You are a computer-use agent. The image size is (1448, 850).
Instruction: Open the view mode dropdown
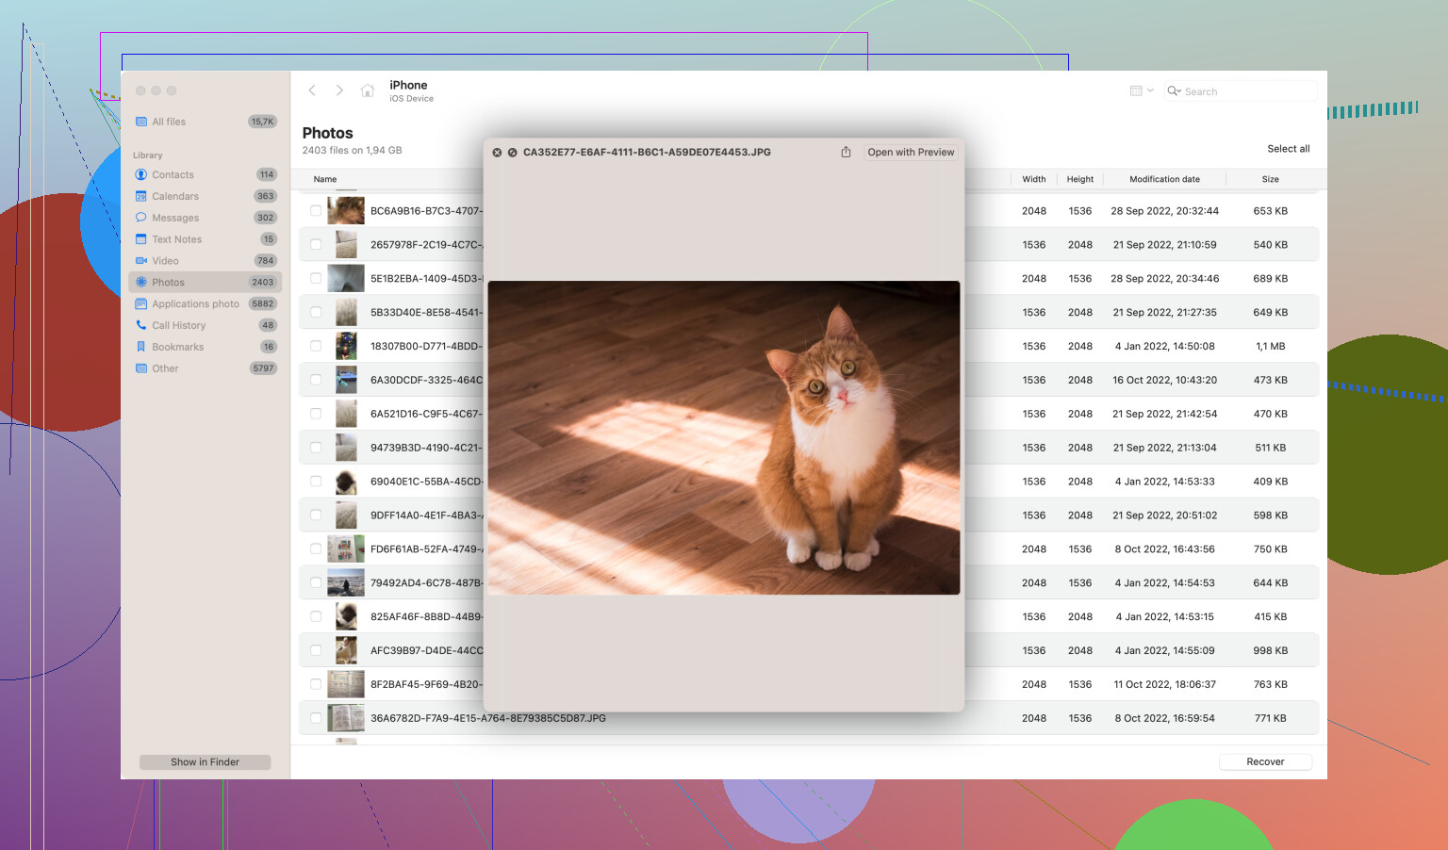[1142, 90]
